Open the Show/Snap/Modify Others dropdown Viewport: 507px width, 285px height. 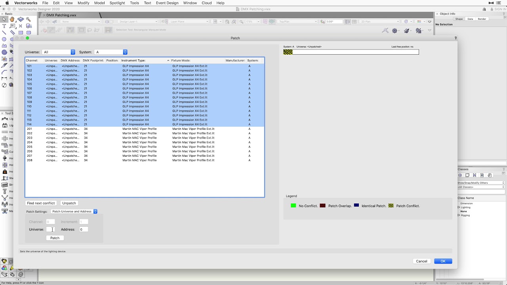[x=481, y=182]
